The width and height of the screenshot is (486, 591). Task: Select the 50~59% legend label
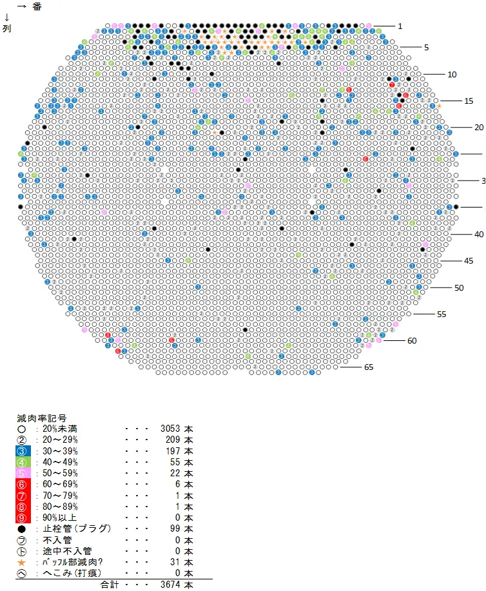click(60, 473)
